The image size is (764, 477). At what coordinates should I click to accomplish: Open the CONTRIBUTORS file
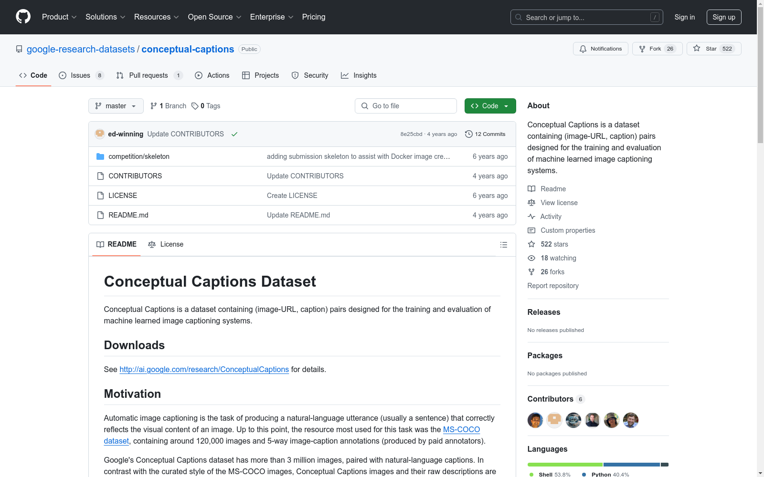[x=135, y=176]
